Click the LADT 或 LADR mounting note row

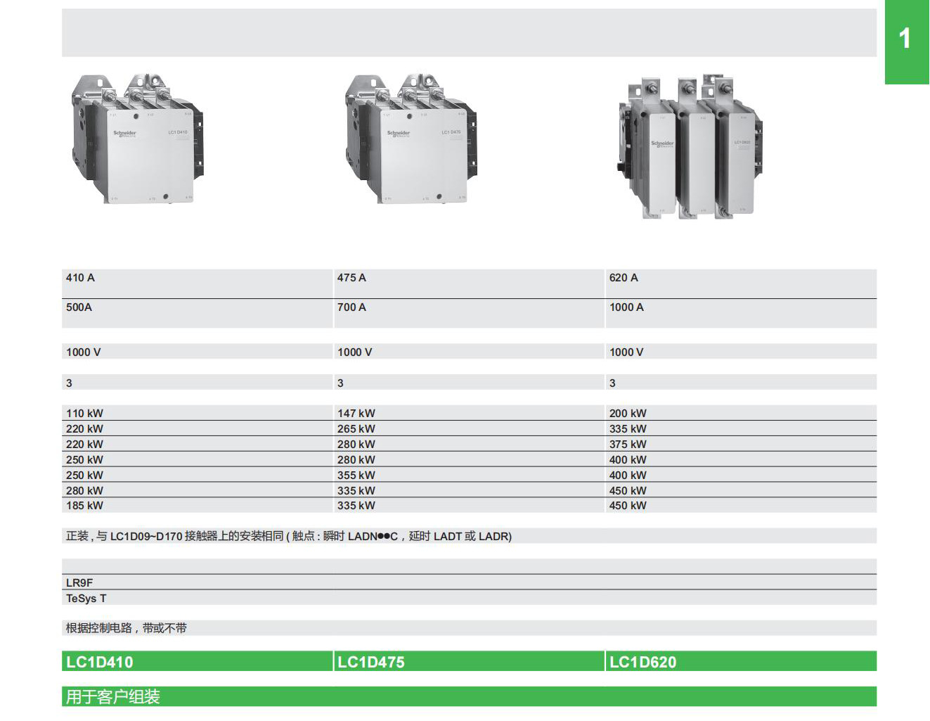289,536
